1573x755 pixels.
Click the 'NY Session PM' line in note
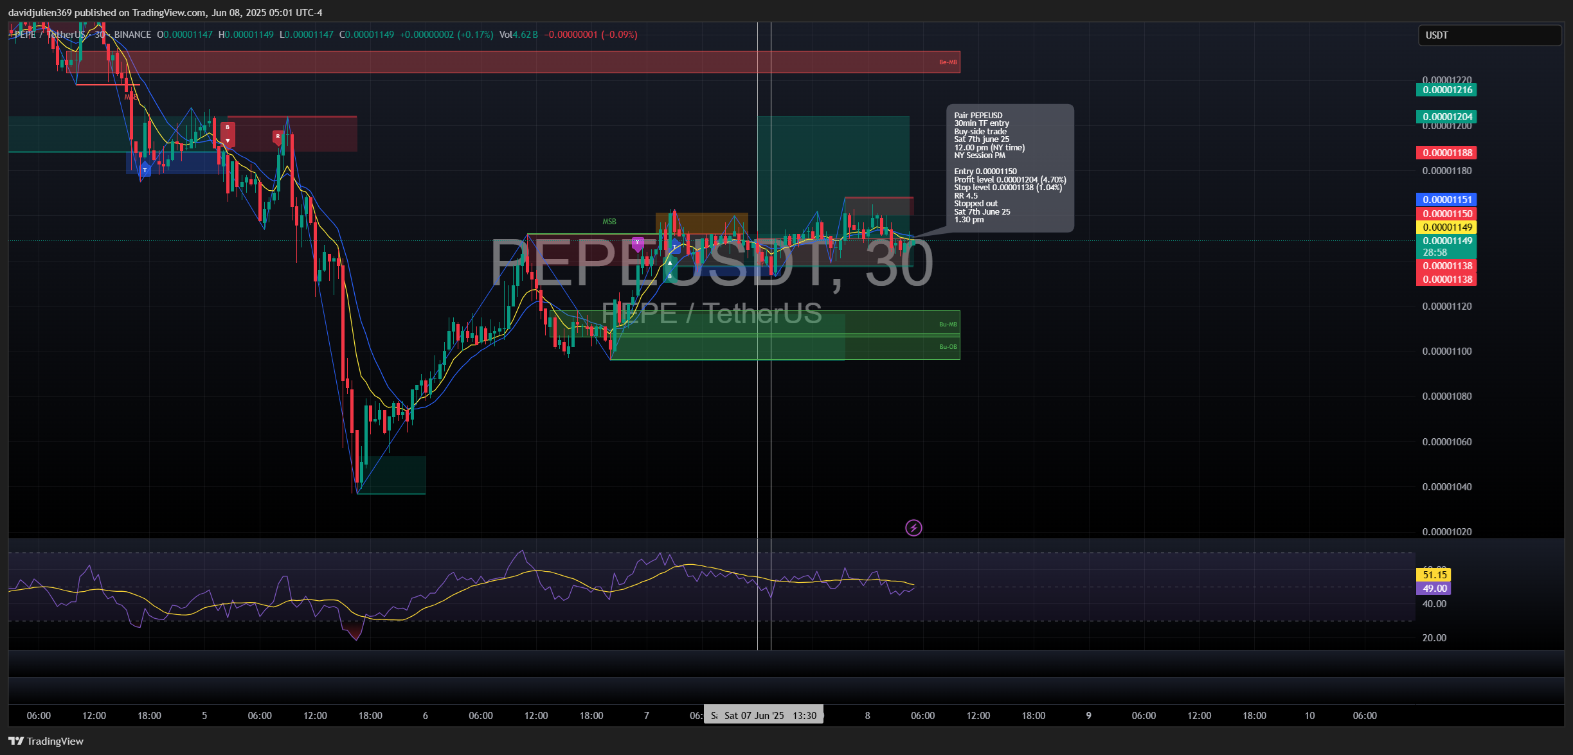point(980,155)
